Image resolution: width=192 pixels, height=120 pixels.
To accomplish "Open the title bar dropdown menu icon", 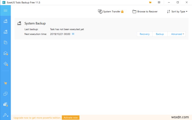I will (159, 2).
